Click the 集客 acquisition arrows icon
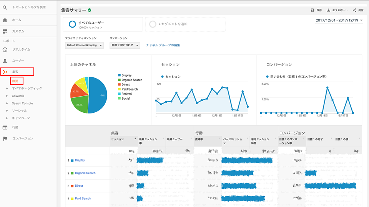This screenshot has height=207, width=369. (5, 72)
